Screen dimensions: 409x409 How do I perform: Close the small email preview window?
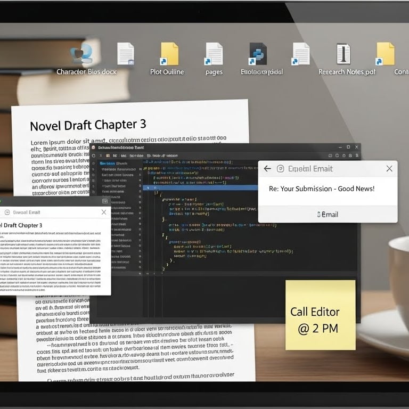pyautogui.click(x=104, y=212)
